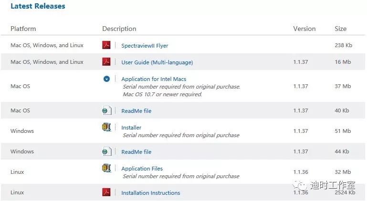This screenshot has height=201, width=367.
Task: Open the ReadMe file link for Mac OS
Action: [136, 111]
